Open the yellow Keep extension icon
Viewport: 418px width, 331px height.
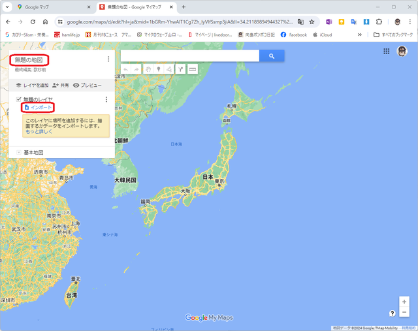341,22
